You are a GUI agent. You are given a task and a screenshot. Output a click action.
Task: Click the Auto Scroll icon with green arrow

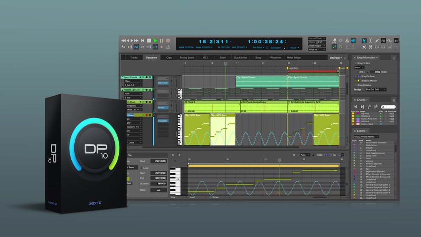pyautogui.click(x=334, y=47)
